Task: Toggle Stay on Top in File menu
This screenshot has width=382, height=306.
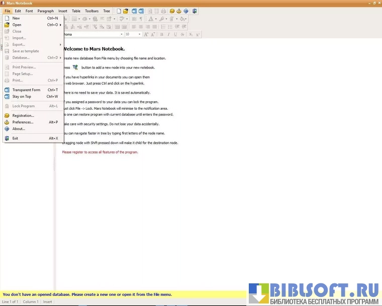Action: [22, 97]
